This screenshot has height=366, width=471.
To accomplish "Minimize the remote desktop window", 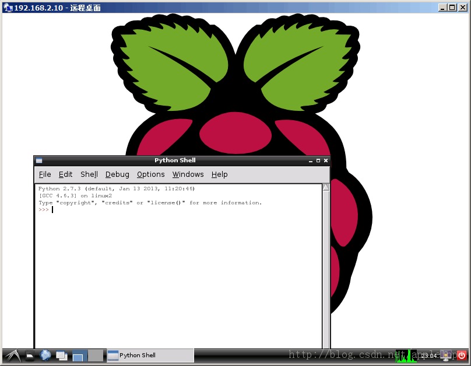I will click(442, 8).
